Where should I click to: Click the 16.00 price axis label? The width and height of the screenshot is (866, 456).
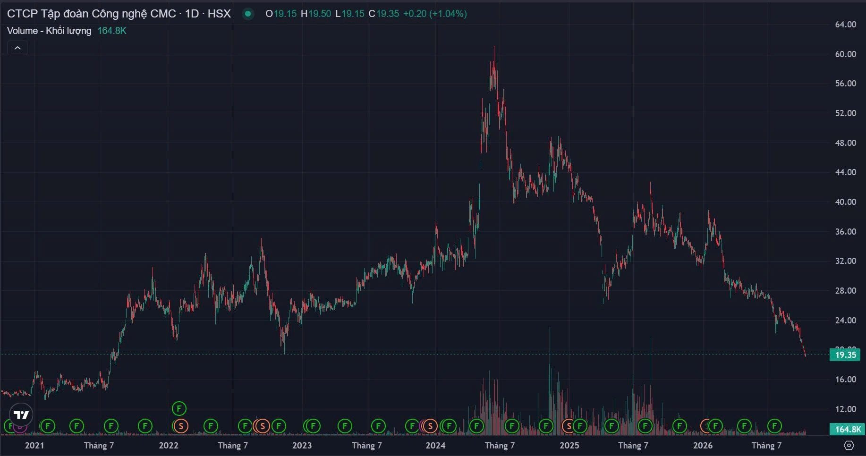click(845, 380)
